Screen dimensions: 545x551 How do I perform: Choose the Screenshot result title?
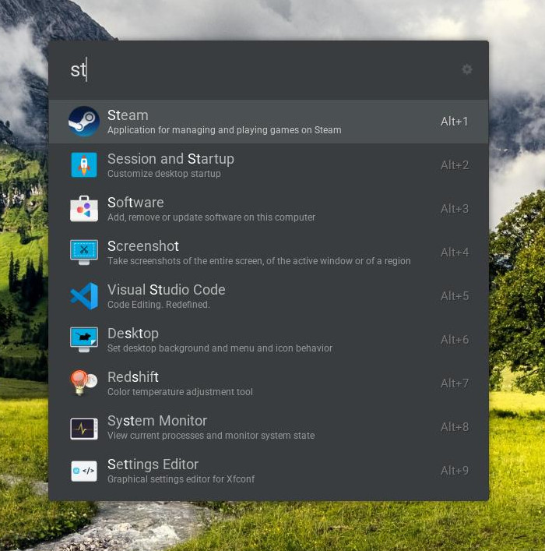pos(143,246)
